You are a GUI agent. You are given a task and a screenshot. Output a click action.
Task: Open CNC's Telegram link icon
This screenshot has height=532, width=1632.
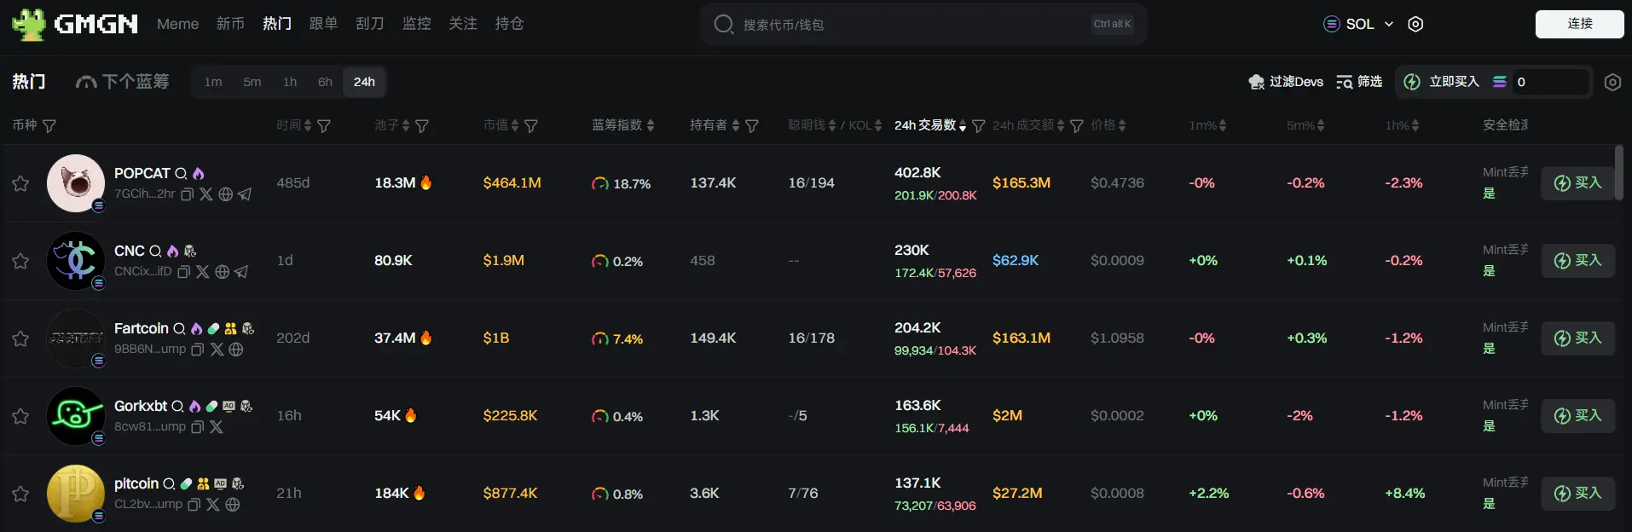[241, 272]
